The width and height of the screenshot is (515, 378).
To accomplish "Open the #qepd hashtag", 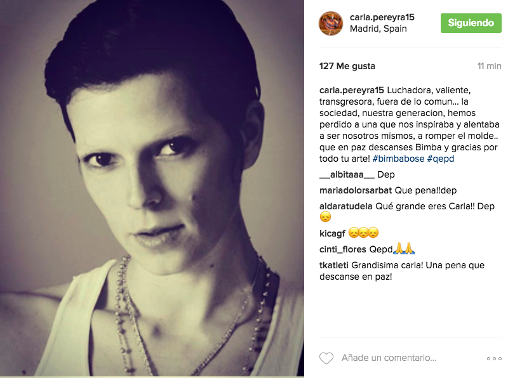I will (x=441, y=159).
